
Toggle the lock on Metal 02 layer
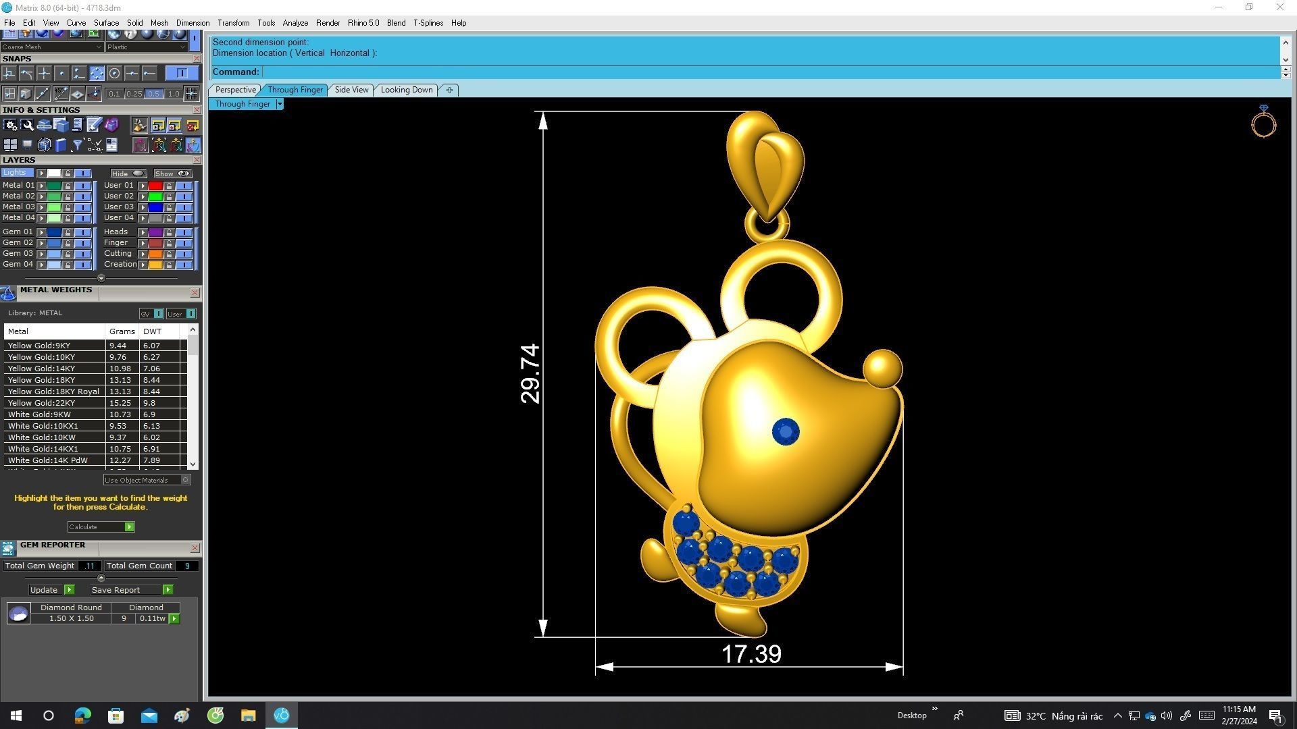(68, 196)
